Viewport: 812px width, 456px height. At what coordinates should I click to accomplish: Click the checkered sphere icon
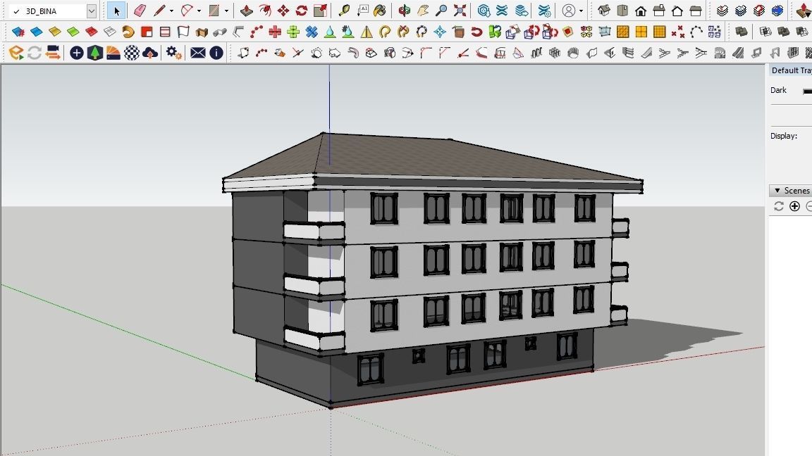[x=132, y=53]
